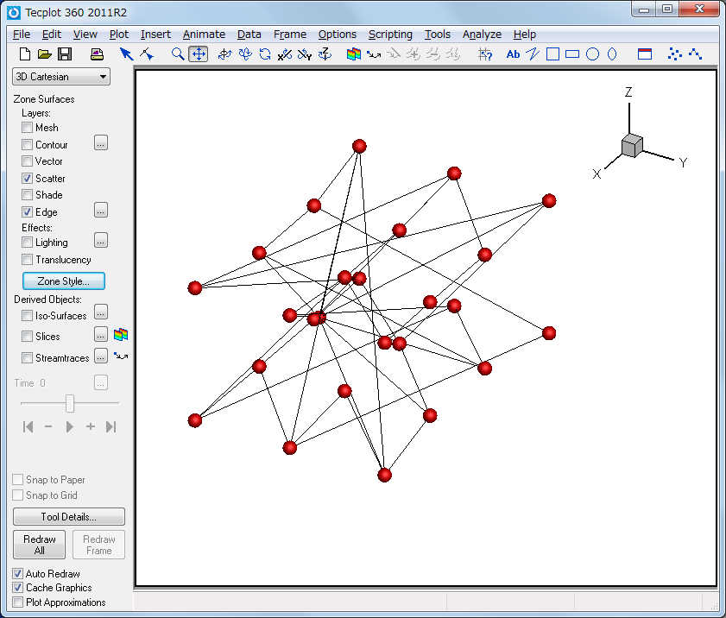
Task: Select the arrow Selector tool
Action: tap(126, 54)
